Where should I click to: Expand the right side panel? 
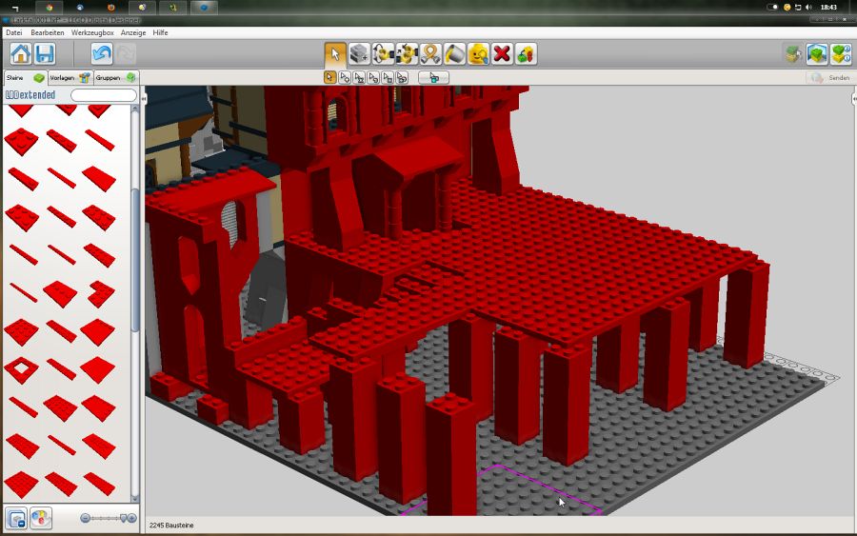(853, 98)
